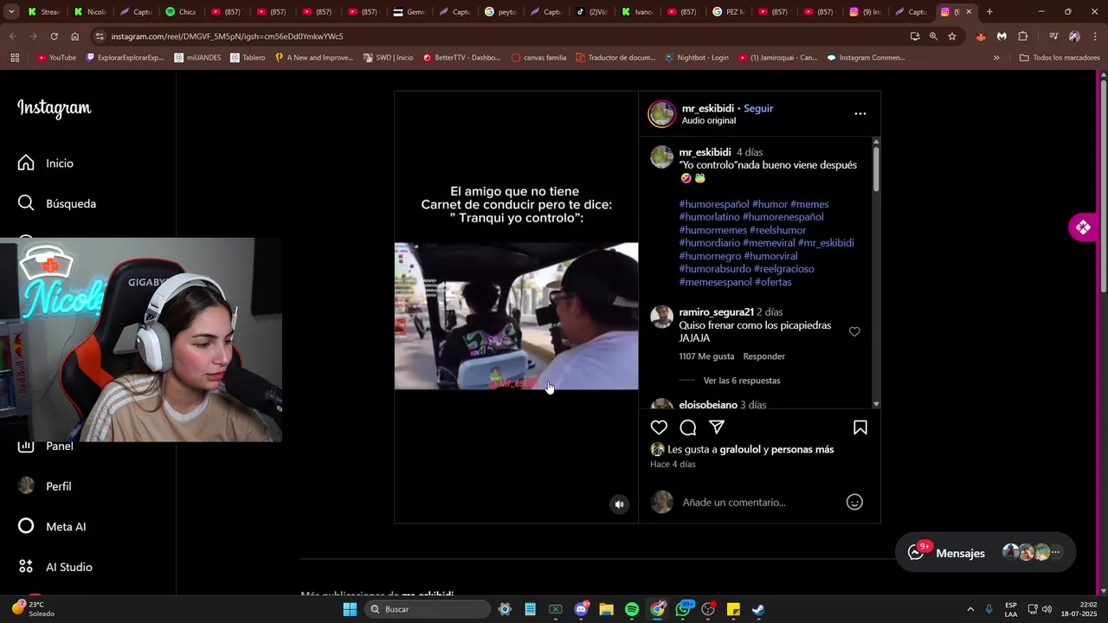The width and height of the screenshot is (1108, 623).
Task: Open Windows Start menu
Action: pyautogui.click(x=350, y=609)
